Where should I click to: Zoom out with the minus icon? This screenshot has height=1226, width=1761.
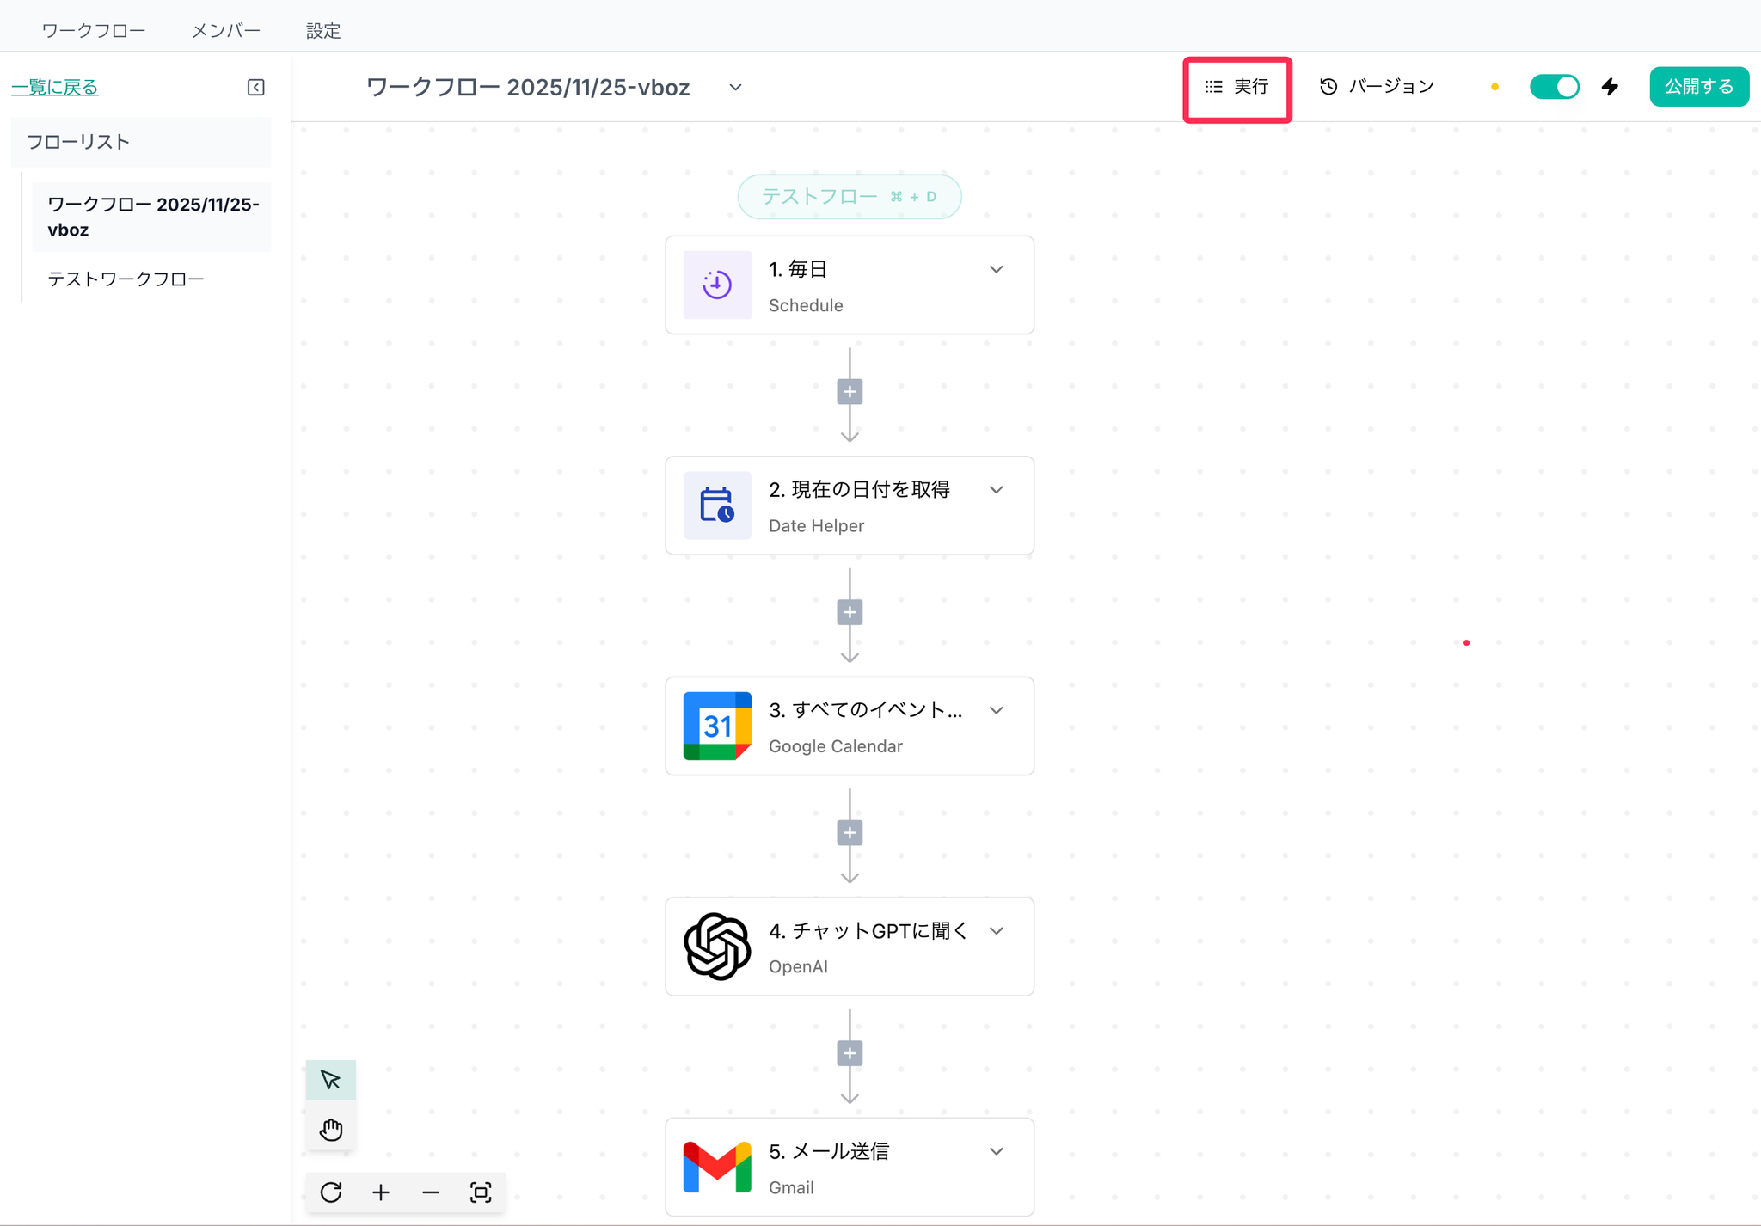pos(431,1192)
